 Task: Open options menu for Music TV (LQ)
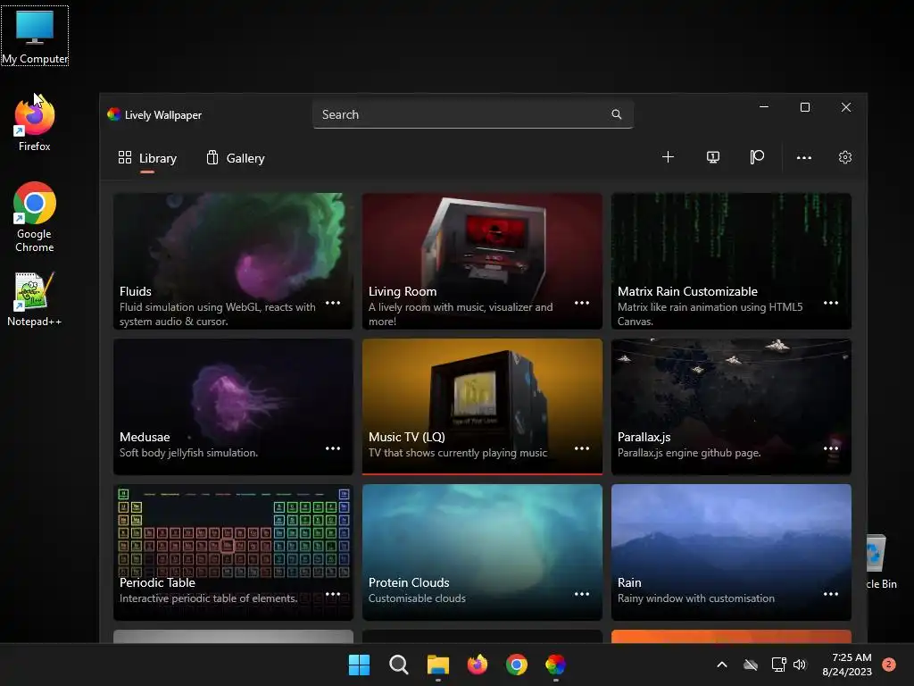(582, 448)
